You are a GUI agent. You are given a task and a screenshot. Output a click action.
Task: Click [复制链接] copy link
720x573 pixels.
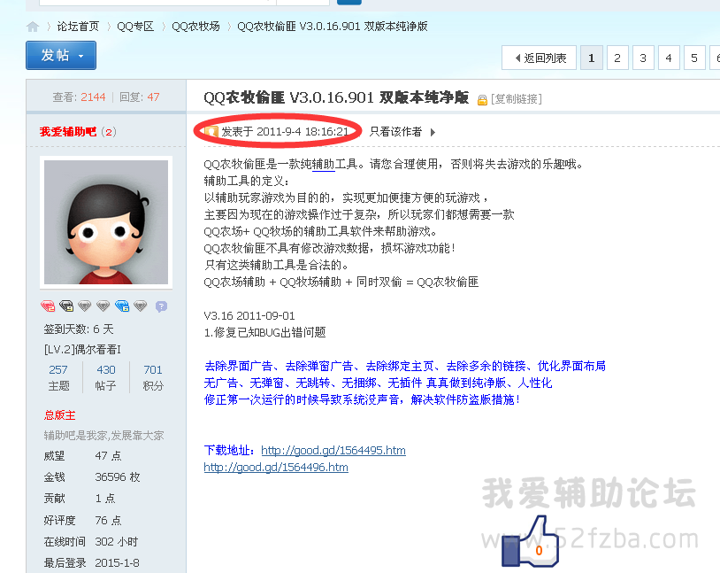[517, 99]
